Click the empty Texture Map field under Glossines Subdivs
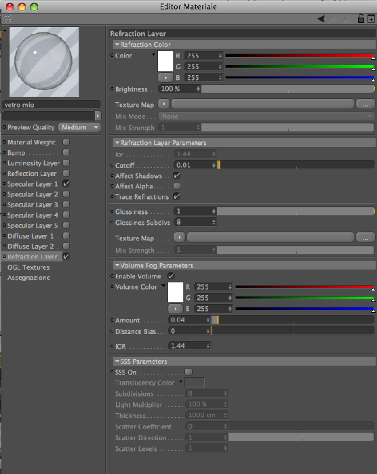Image resolution: width=377 pixels, height=474 pixels. (271, 237)
